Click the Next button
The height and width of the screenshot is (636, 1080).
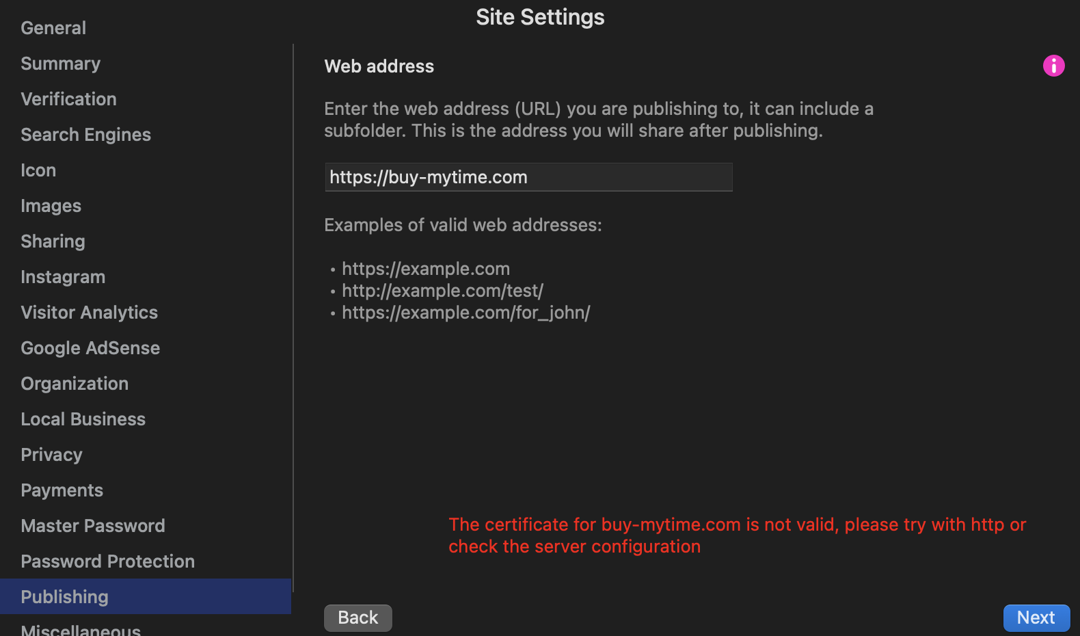click(1036, 618)
